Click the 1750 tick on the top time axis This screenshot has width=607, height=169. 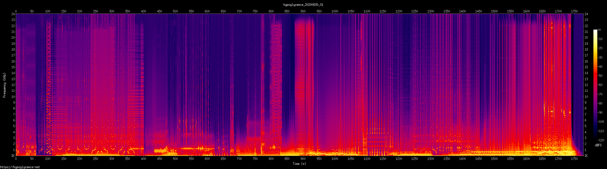coord(574,11)
